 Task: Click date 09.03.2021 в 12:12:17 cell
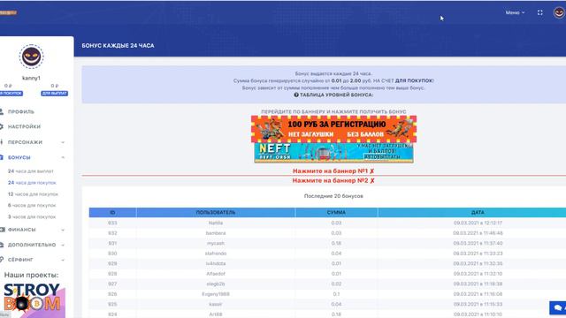(x=478, y=223)
